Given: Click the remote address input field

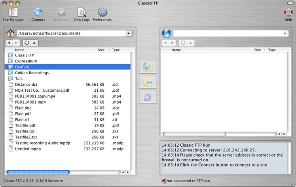Looking at the screenshot, I should (227, 34).
